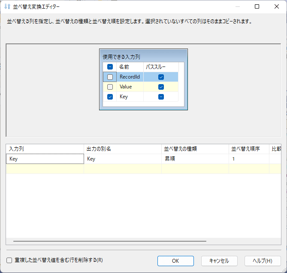Edit the Key cell under 出力の別名

coord(123,159)
